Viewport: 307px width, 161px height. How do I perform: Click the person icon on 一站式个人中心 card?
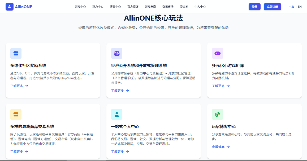(x=117, y=114)
